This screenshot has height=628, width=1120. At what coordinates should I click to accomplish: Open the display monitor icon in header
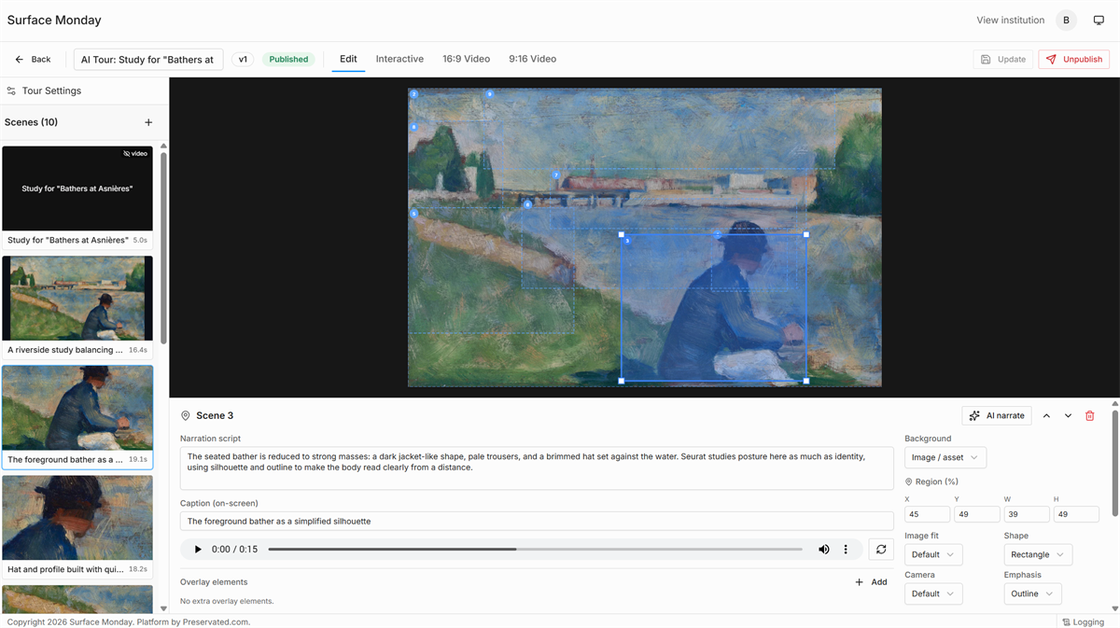pos(1099,20)
